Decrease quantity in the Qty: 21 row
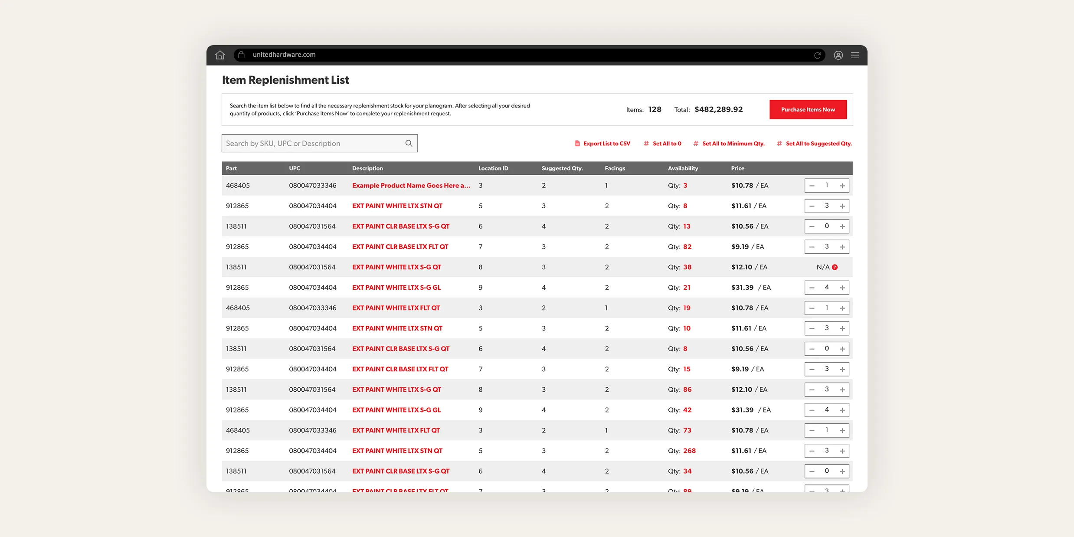 [812, 288]
